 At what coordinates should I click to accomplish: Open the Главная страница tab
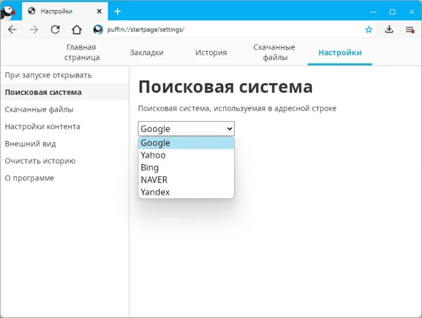(x=82, y=52)
